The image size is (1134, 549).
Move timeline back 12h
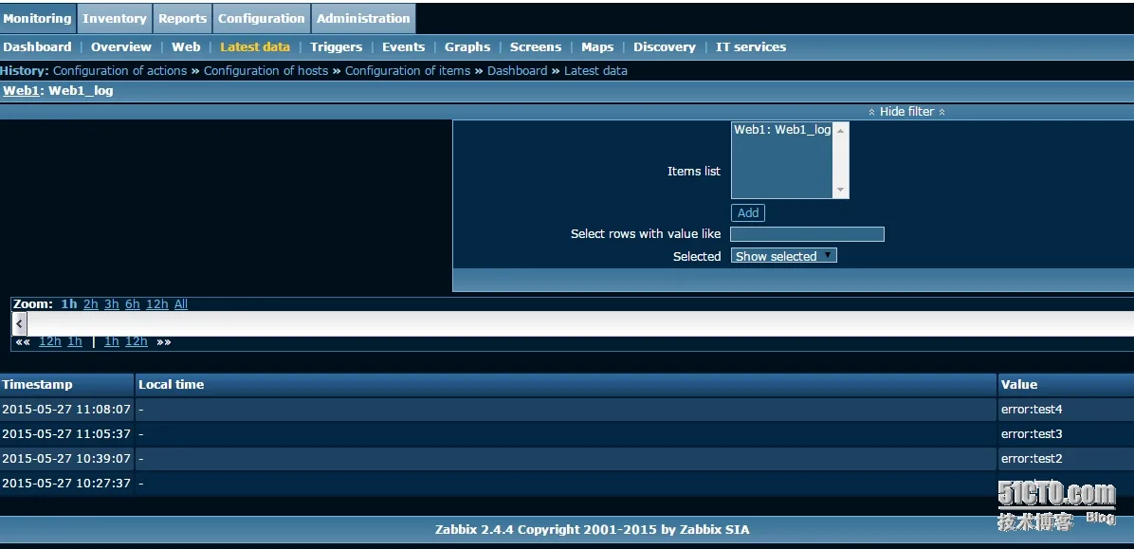tap(50, 341)
